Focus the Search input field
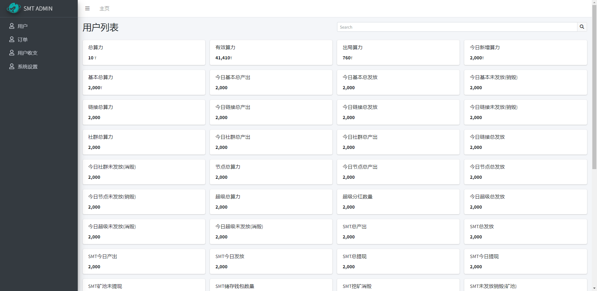Viewport: 597px width, 291px height. coord(457,27)
